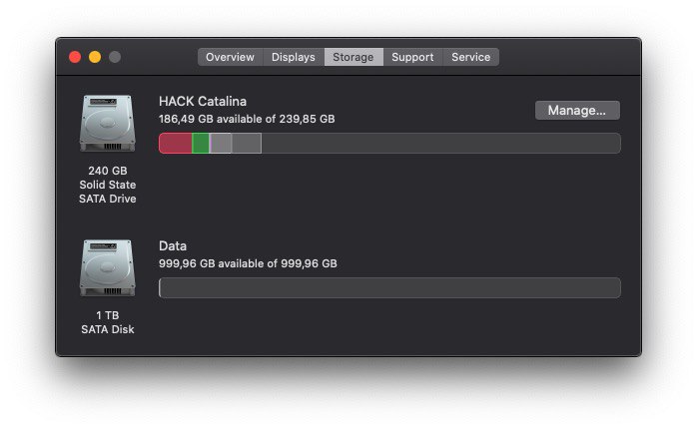Click the HACK Catalina drive icon
Viewport: 697px width, 430px height.
click(x=107, y=124)
